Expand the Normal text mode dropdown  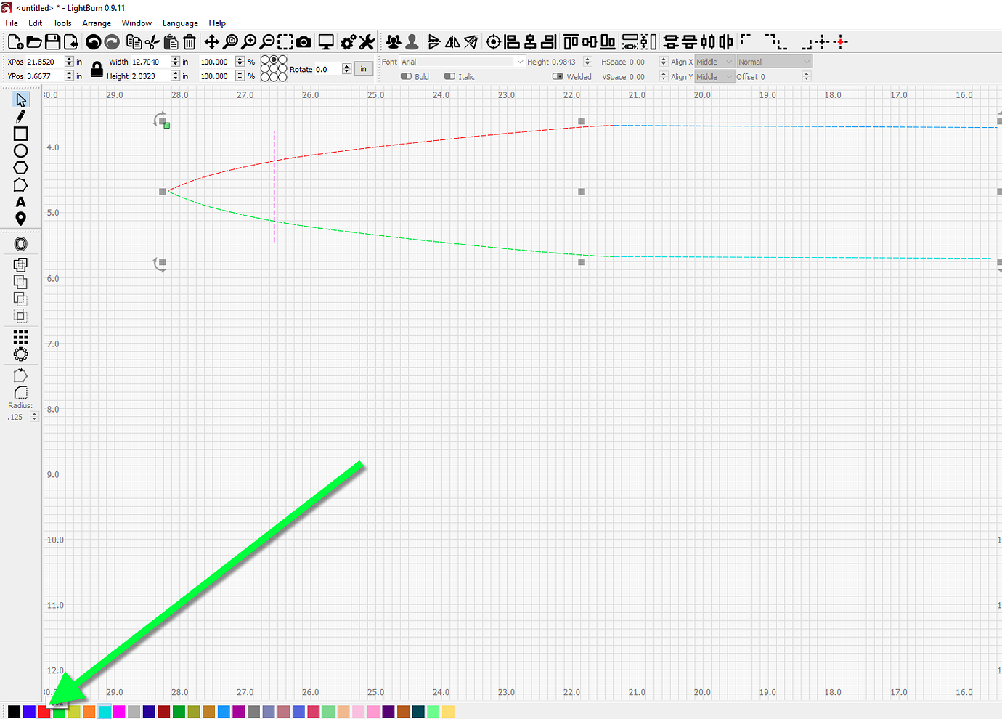tap(773, 61)
